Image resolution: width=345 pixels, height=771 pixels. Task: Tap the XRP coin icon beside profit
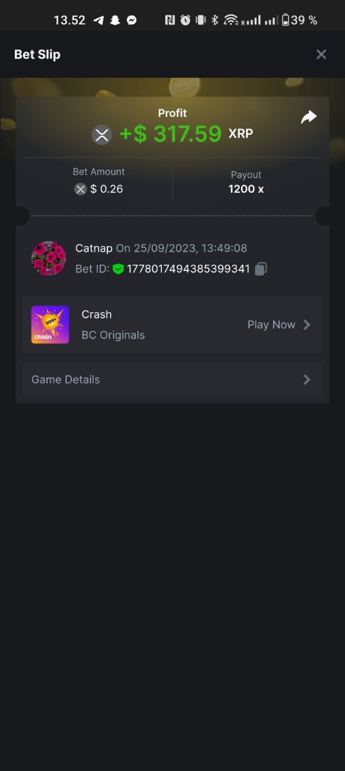click(102, 135)
